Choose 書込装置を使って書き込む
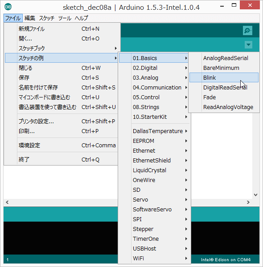263x267 pixels. [62, 107]
